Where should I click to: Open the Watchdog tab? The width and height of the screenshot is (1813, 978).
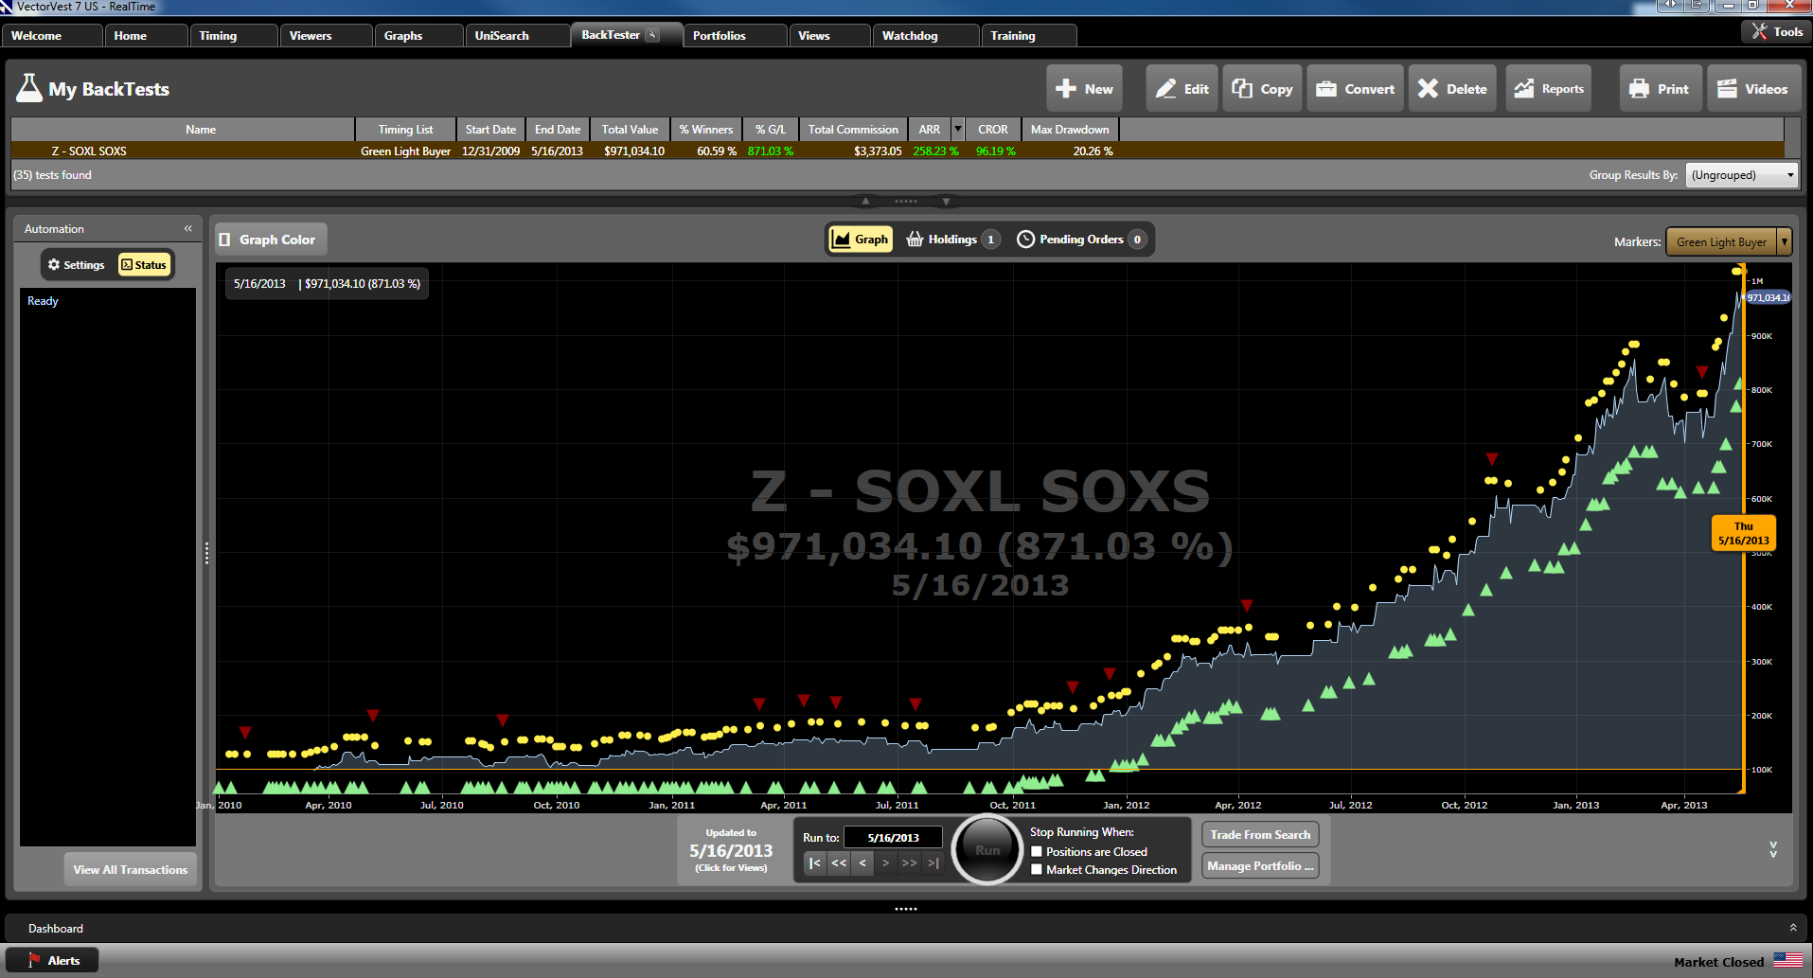pyautogui.click(x=925, y=35)
